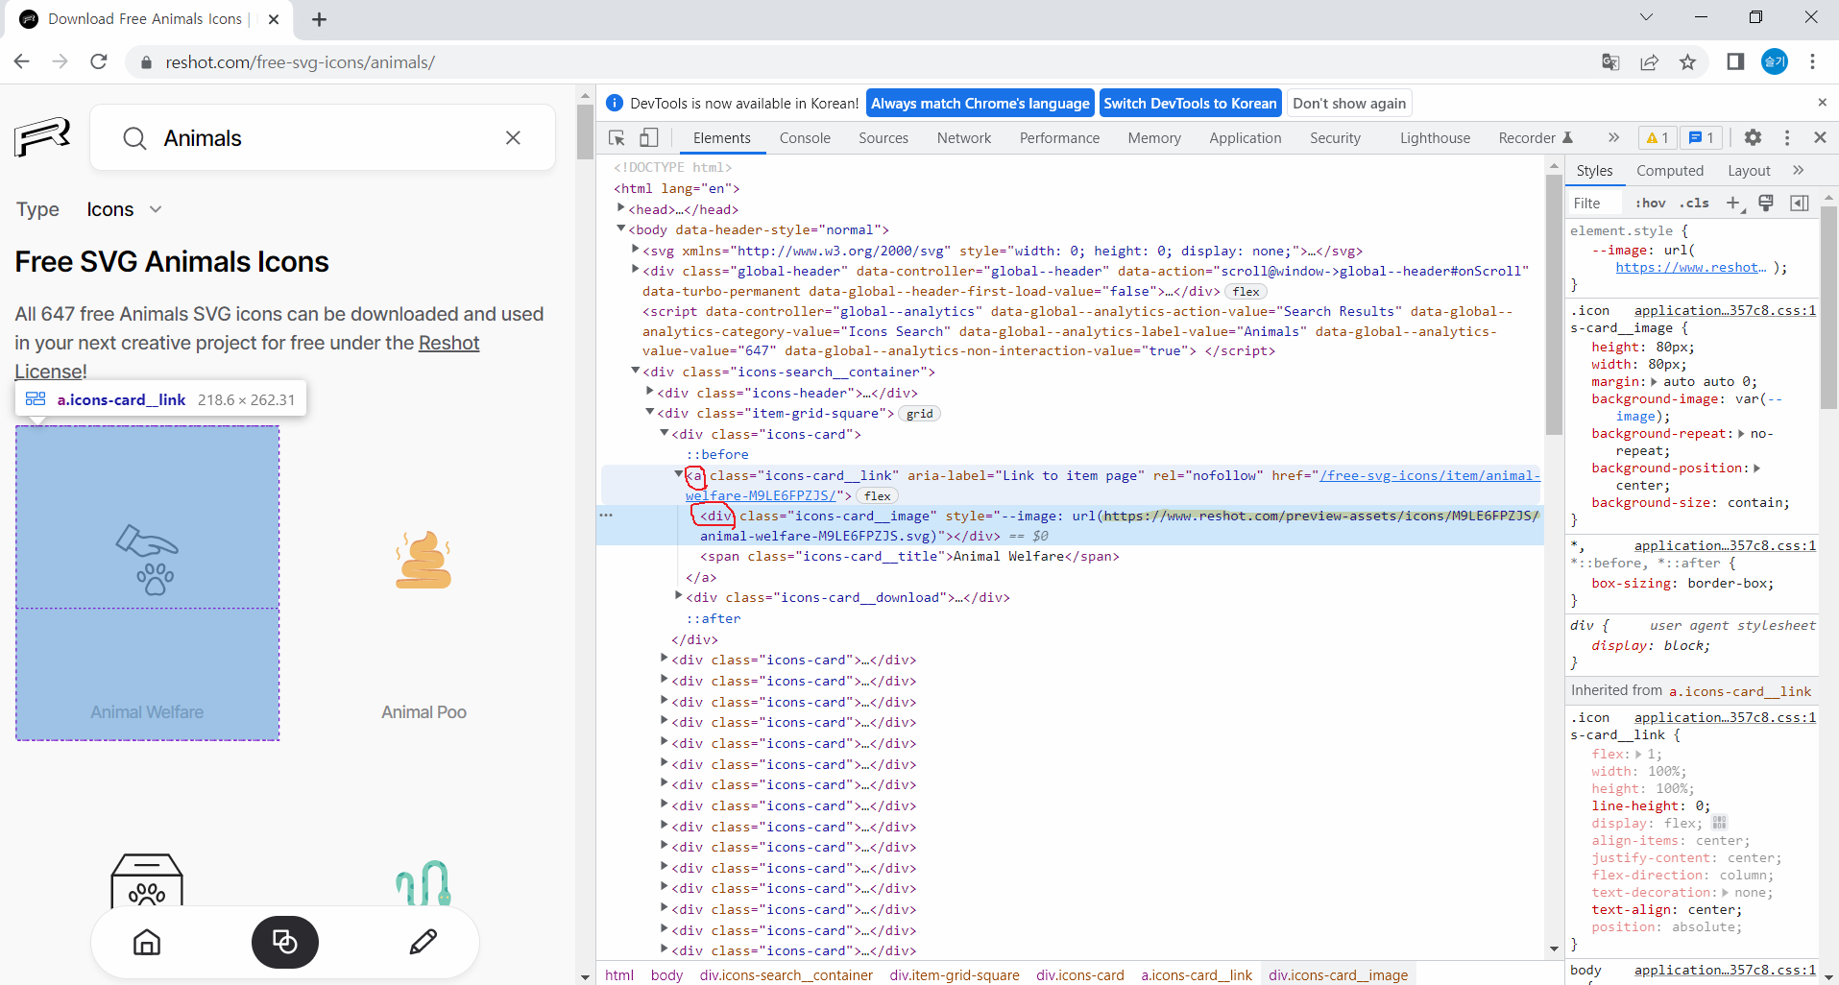Click Always match Chrome's language
Image resolution: width=1839 pixels, height=985 pixels.
coord(980,103)
